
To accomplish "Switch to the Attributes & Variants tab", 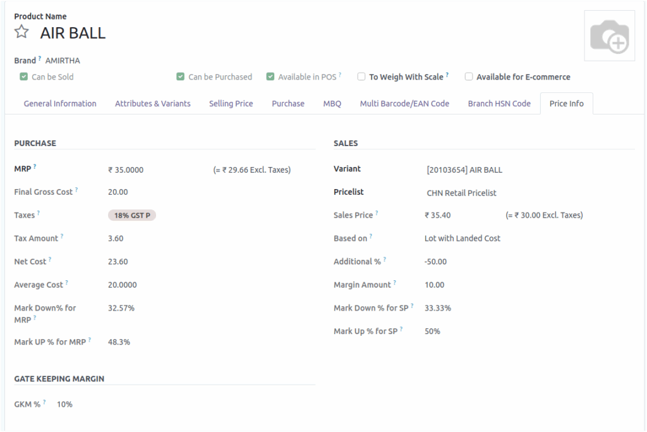I will (x=152, y=103).
